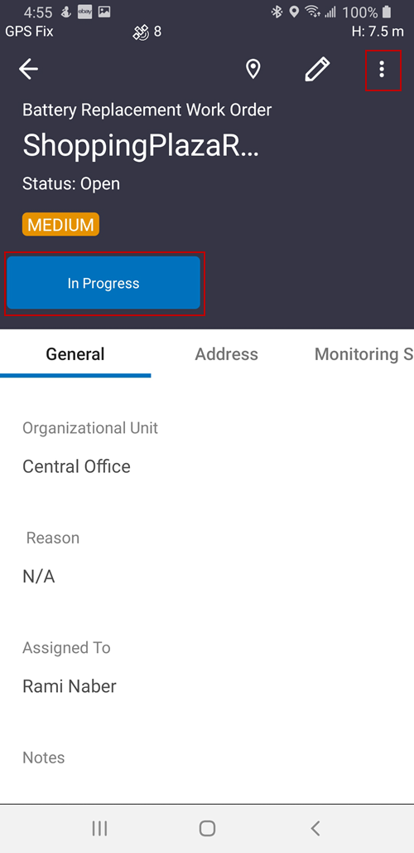Select the Central Office organizational unit value
Image resolution: width=414 pixels, height=853 pixels.
point(76,467)
